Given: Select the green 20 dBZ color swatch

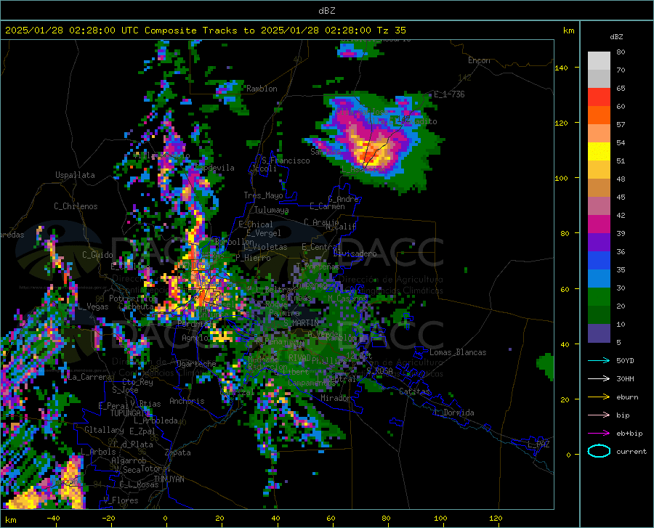Looking at the screenshot, I should (599, 297).
